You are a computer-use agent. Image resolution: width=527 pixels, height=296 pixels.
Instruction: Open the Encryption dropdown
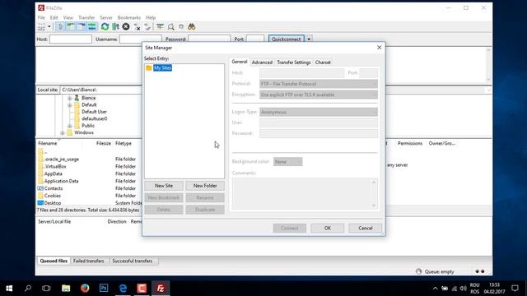319,95
